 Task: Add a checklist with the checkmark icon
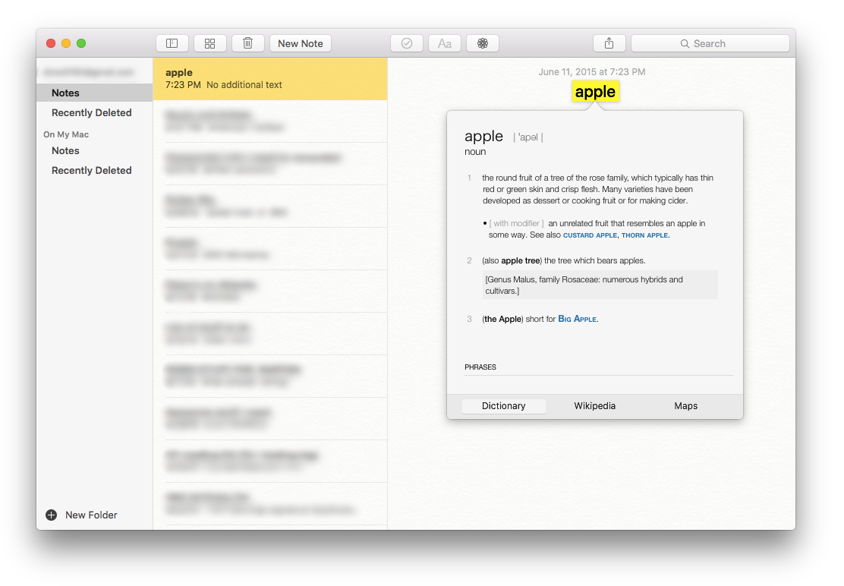click(406, 43)
